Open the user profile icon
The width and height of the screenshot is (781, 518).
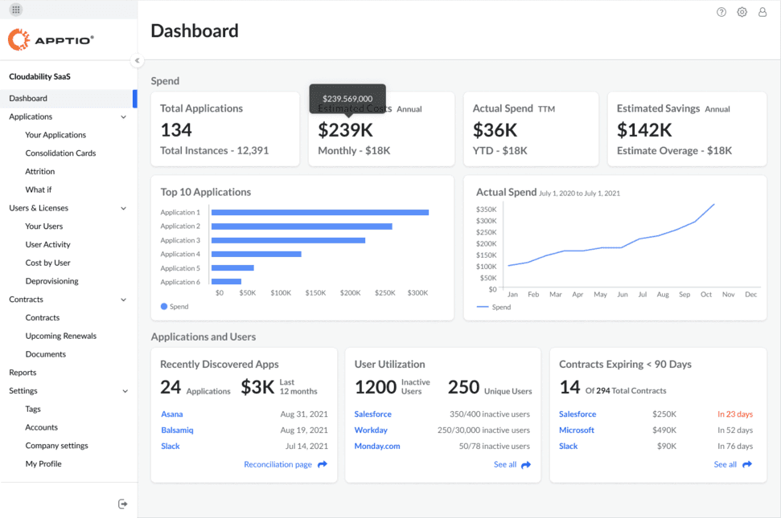click(x=763, y=12)
